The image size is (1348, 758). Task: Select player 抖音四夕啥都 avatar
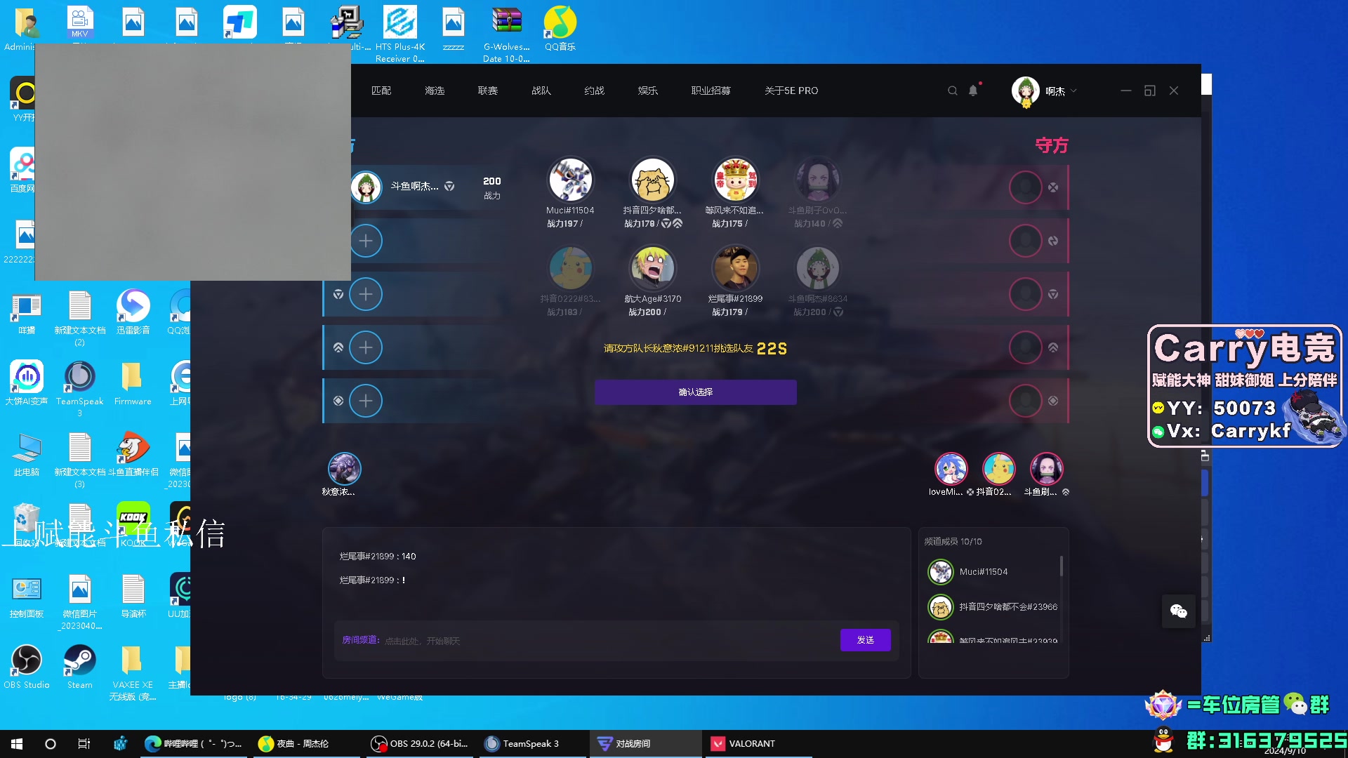[x=652, y=180]
